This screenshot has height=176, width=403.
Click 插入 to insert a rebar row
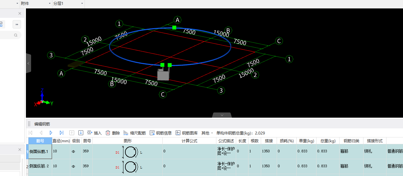95,133
